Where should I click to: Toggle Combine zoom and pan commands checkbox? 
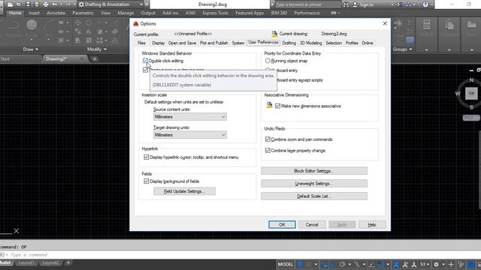pyautogui.click(x=268, y=139)
